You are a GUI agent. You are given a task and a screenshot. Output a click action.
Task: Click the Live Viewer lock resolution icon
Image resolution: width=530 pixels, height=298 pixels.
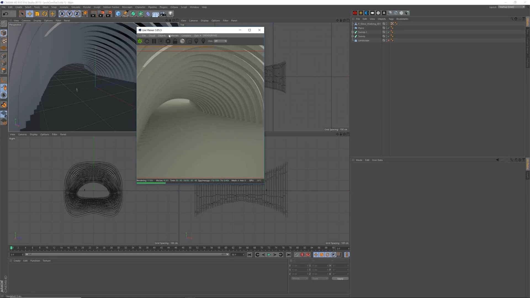pyautogui.click(x=175, y=41)
